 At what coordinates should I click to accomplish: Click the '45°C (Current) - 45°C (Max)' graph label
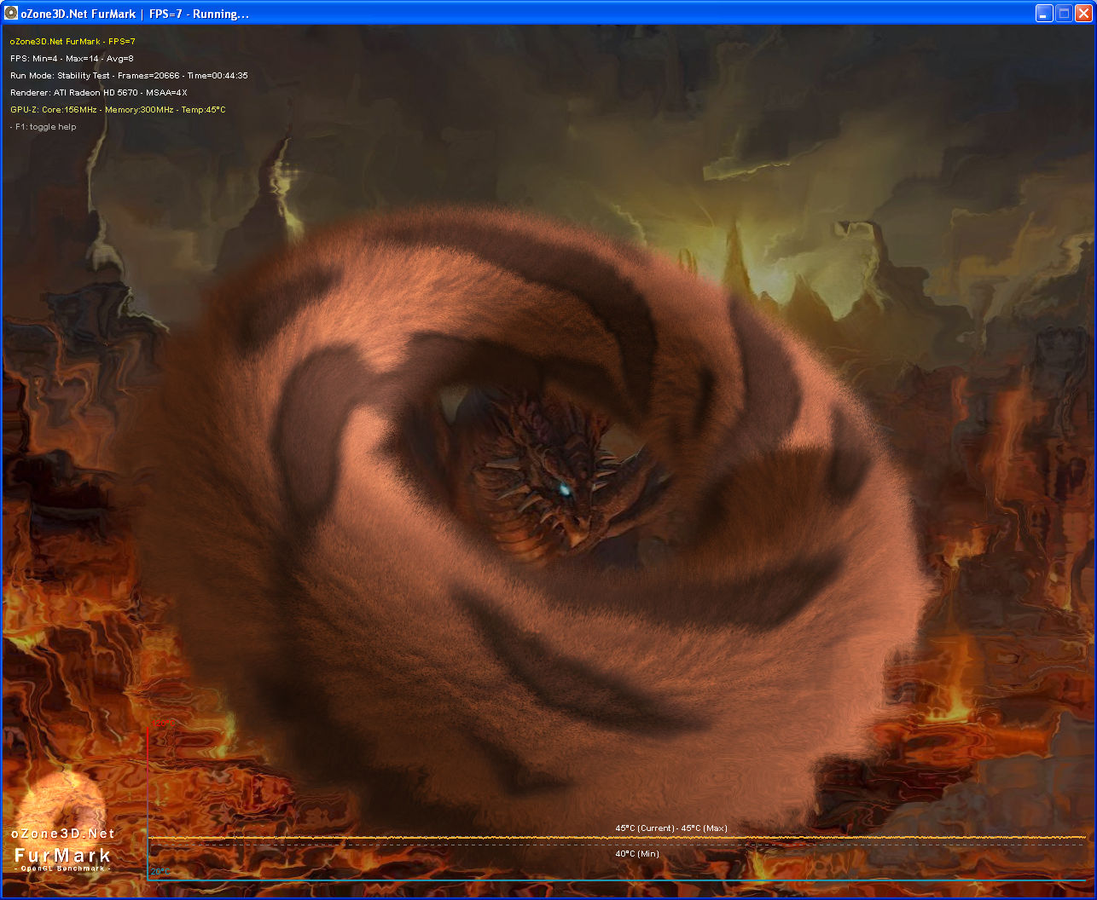[671, 828]
